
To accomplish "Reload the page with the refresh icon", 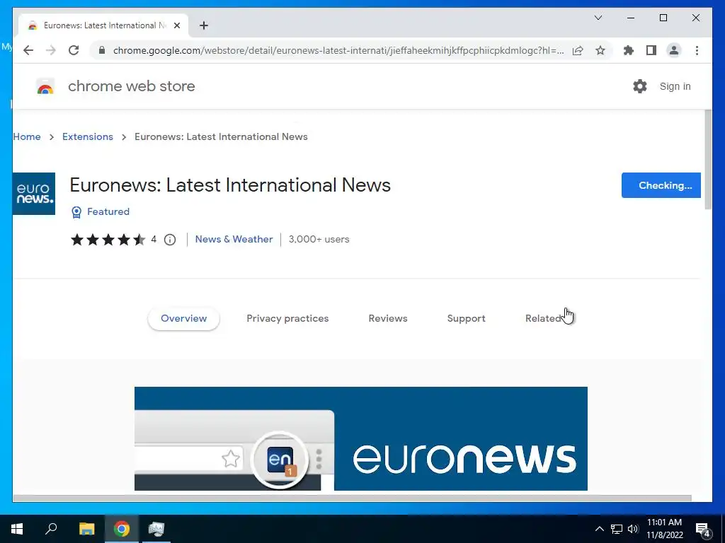I will (x=74, y=50).
